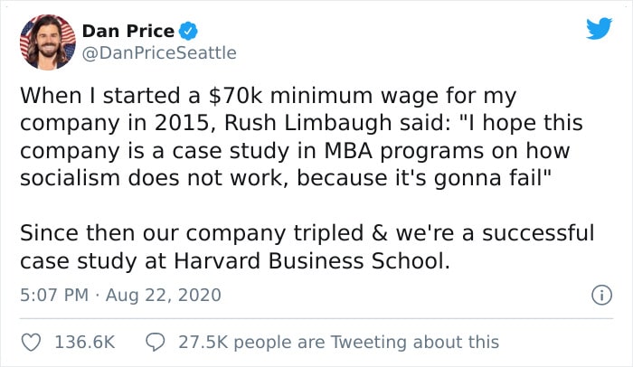Click the Aug 22, 2020 date
Viewport: 633px width, 367px height.
(x=164, y=295)
